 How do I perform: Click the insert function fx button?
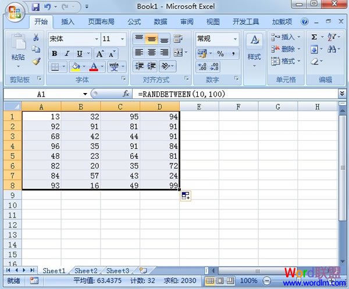pos(126,94)
